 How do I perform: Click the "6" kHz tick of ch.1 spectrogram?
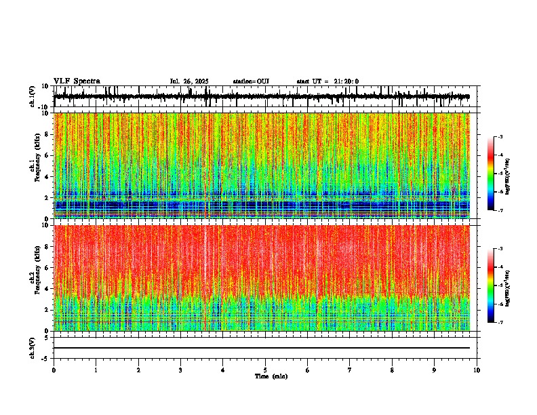tap(47, 156)
